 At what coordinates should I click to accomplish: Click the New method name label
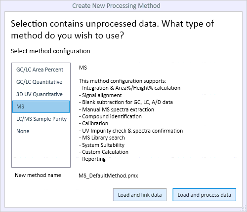click(x=38, y=175)
